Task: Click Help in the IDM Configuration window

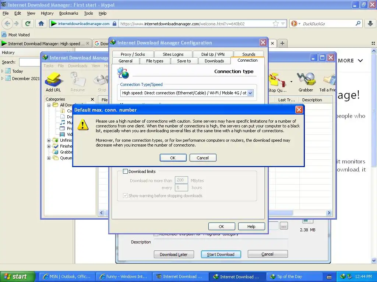Action: (x=251, y=226)
